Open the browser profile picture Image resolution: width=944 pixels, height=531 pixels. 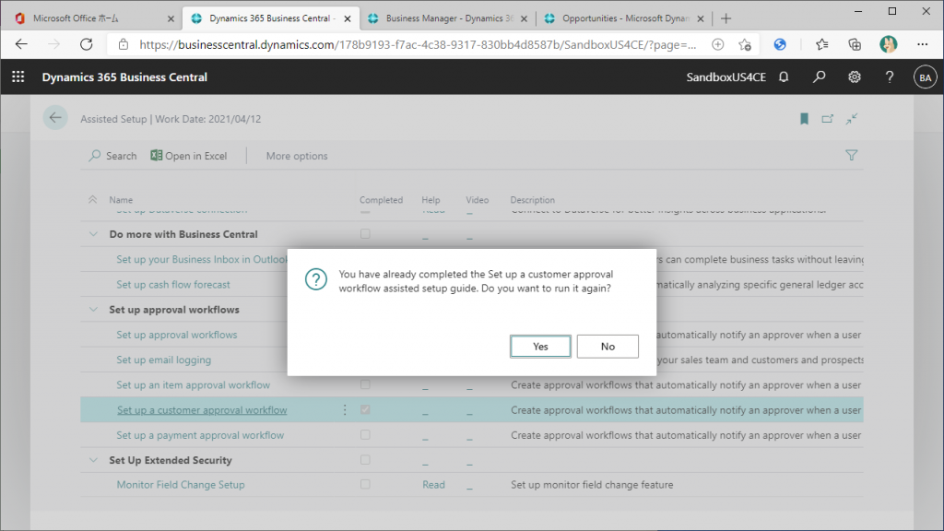tap(888, 44)
